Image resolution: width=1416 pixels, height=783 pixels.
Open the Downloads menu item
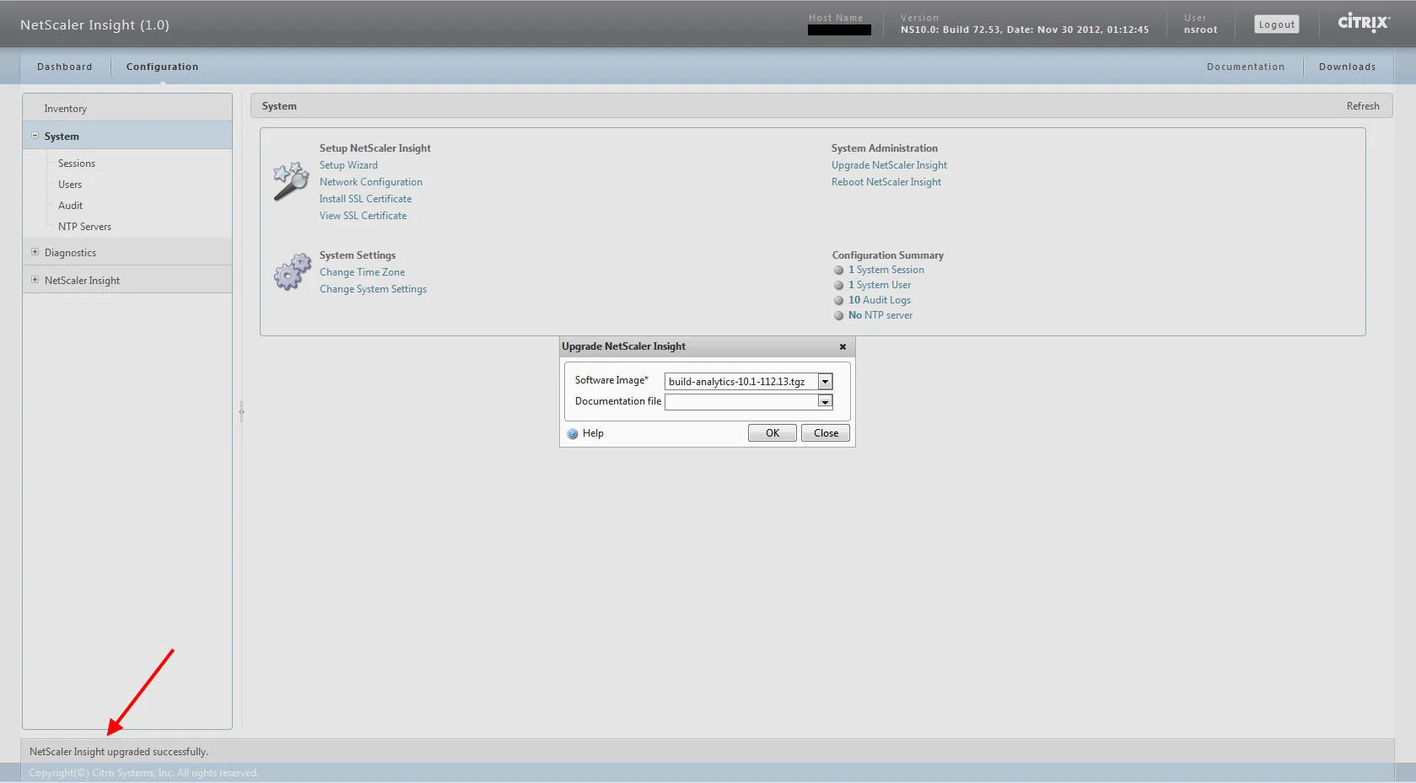pos(1347,67)
